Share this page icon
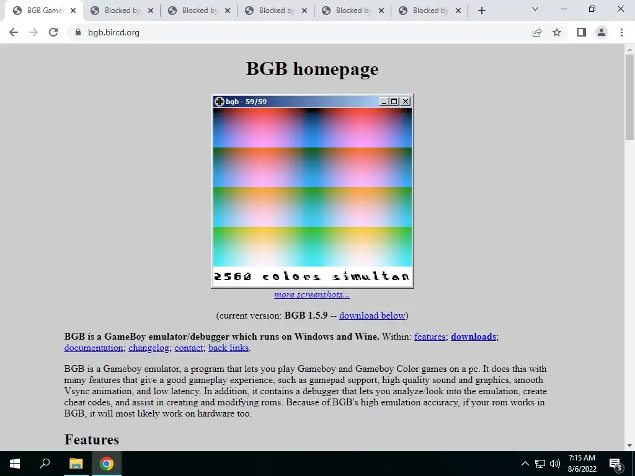Image resolution: width=635 pixels, height=476 pixels. [x=537, y=32]
